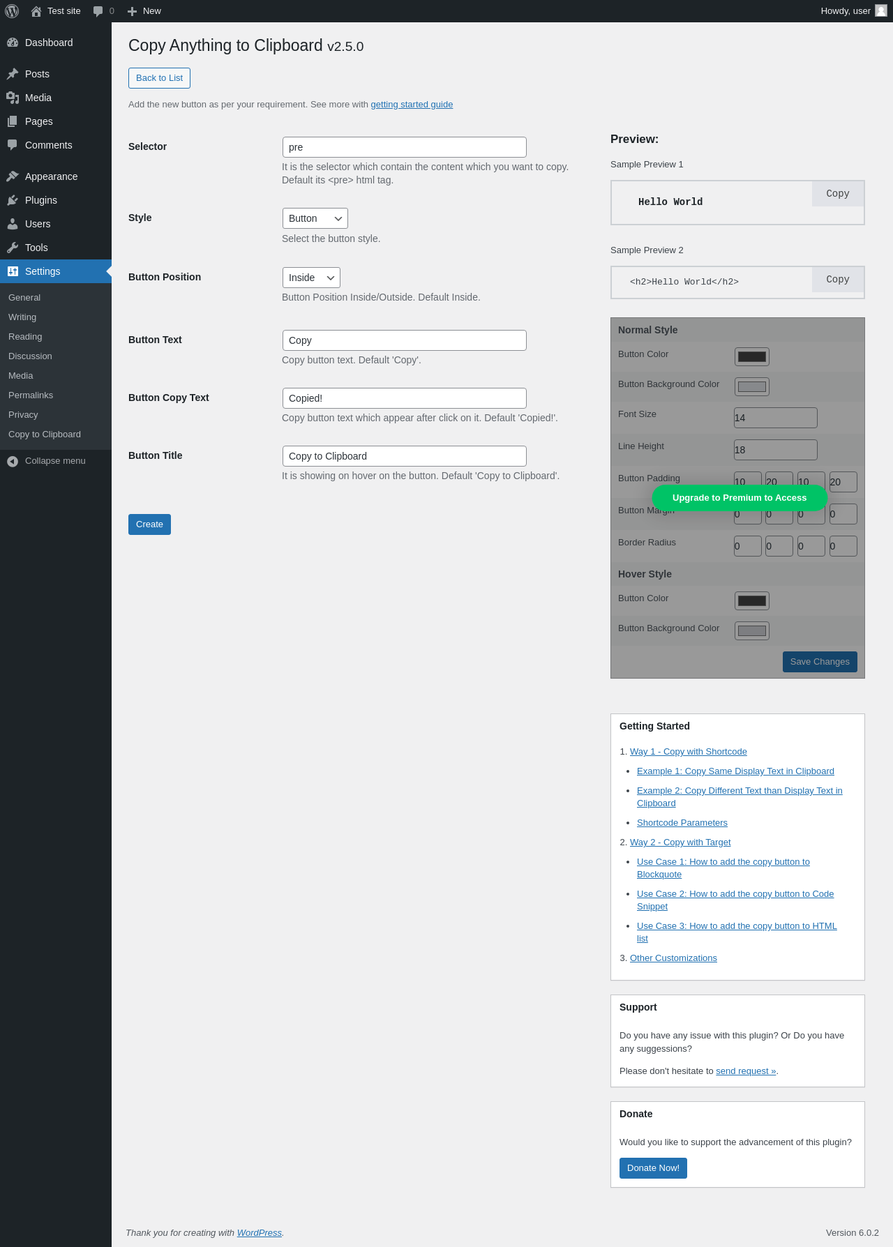Click the Comments sidebar bubble icon

[13, 145]
